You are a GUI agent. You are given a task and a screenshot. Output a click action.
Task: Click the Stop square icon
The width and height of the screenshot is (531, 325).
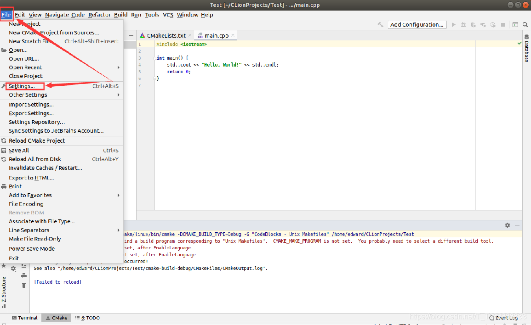point(503,25)
